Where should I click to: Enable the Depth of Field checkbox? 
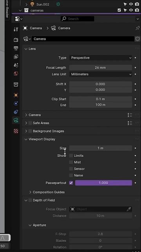tap(30, 200)
